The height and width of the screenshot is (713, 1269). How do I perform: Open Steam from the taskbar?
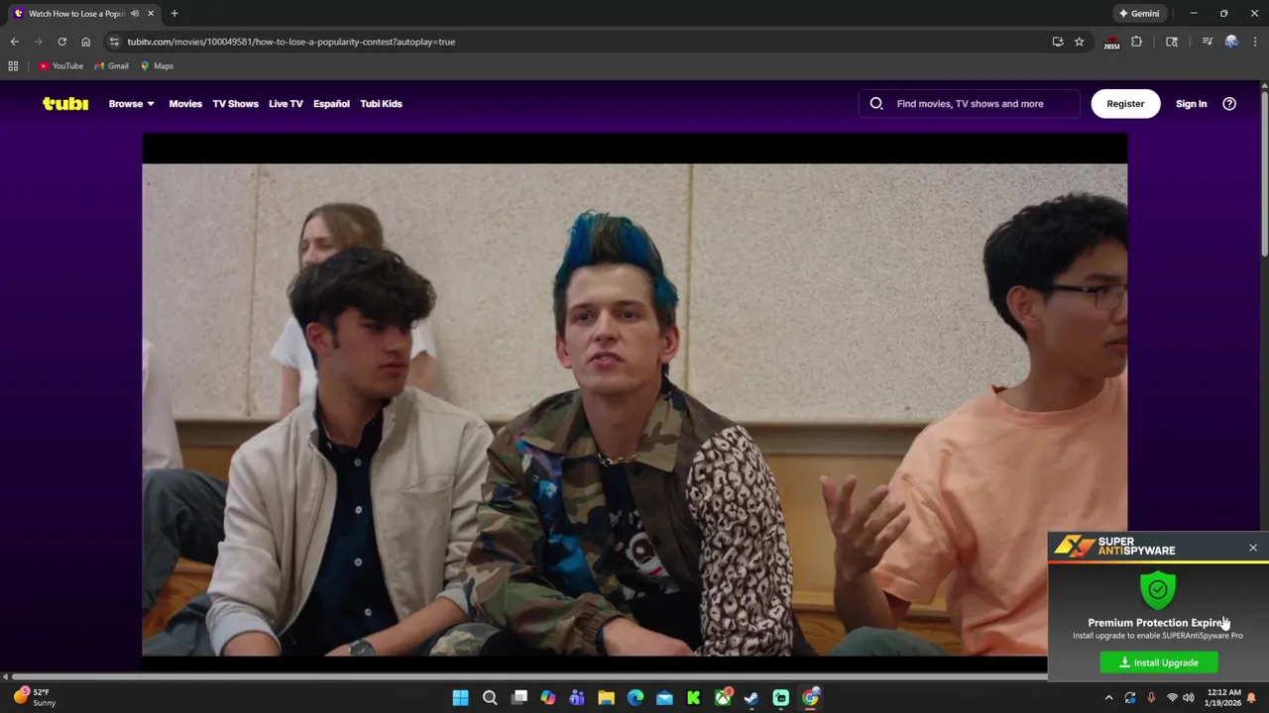751,698
